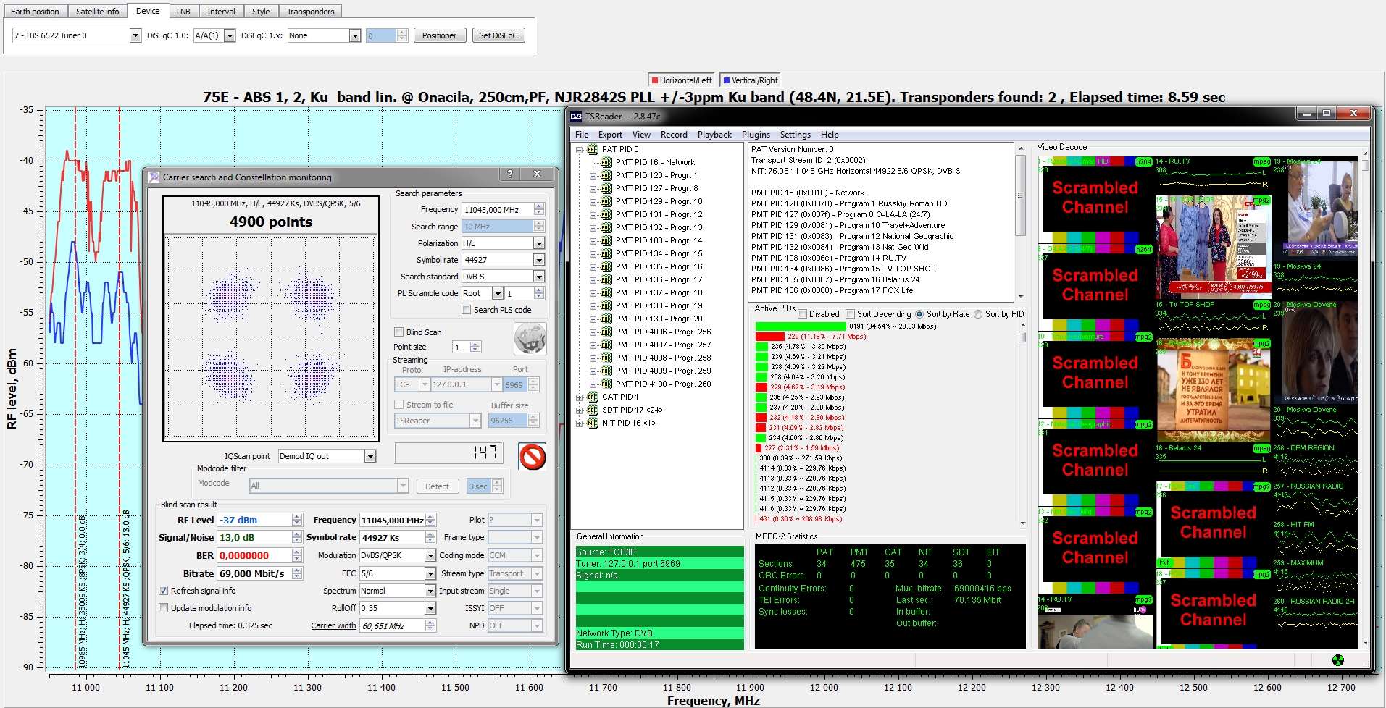Screen dimensions: 1386x708
Task: Click the NIT PID 16 tree icon
Action: pyautogui.click(x=593, y=423)
